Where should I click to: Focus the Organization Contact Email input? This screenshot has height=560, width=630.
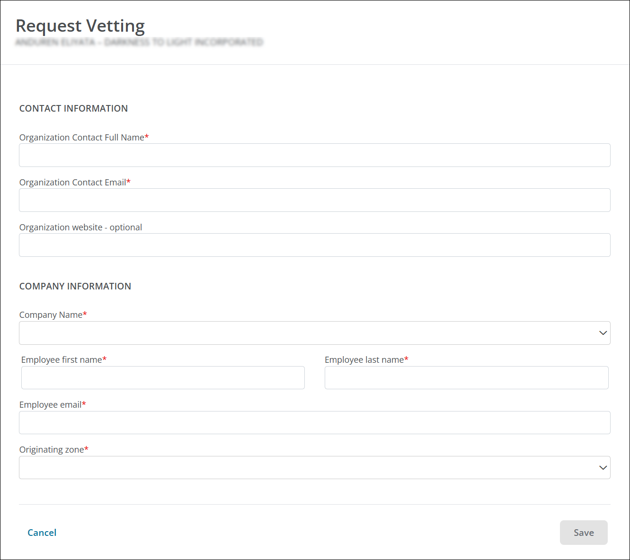(x=314, y=200)
